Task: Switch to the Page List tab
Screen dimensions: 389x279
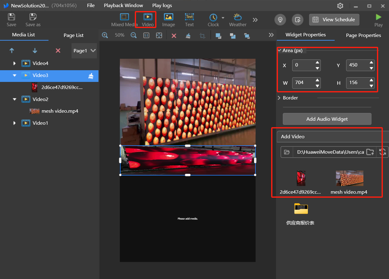Action: (73, 35)
